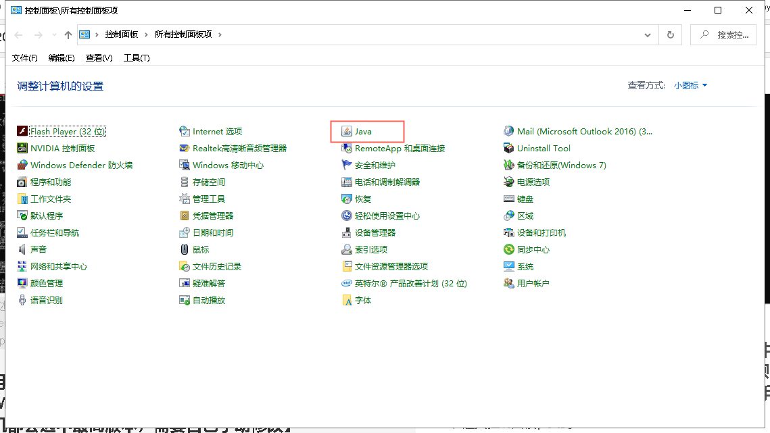The width and height of the screenshot is (770, 433).
Task: Expand chevron after 所有控制面板项 breadcrumb
Action: point(220,34)
